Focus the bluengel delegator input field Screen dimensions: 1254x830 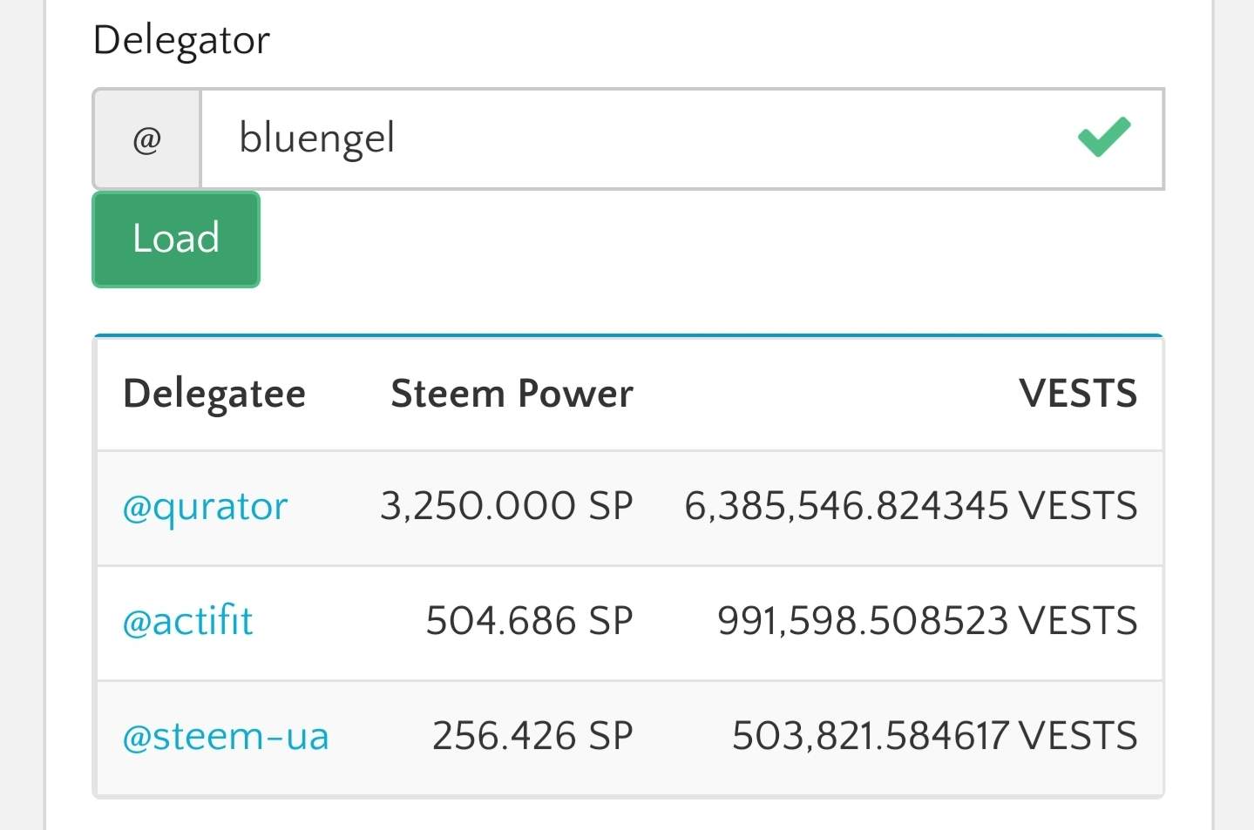point(627,138)
